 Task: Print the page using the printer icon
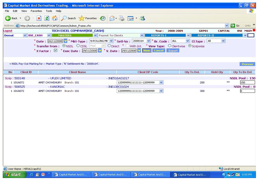[x=122, y=18]
